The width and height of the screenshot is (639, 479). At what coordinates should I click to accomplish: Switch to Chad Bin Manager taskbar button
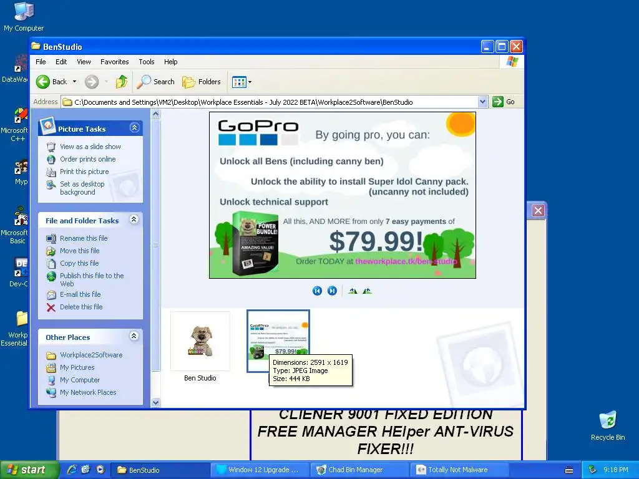(360, 470)
